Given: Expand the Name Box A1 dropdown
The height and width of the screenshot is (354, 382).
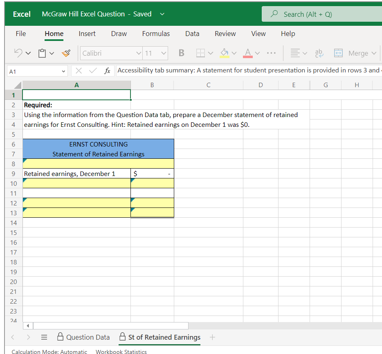Looking at the screenshot, I should pyautogui.click(x=63, y=71).
